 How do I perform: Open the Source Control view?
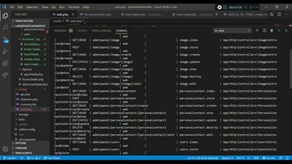[x=5, y=40]
